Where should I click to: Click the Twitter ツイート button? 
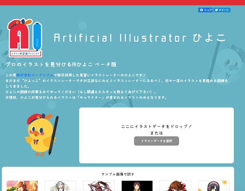(x=222, y=10)
